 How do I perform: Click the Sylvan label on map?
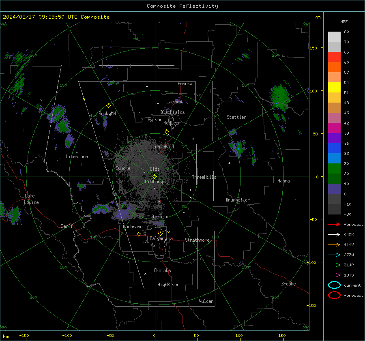(155, 120)
